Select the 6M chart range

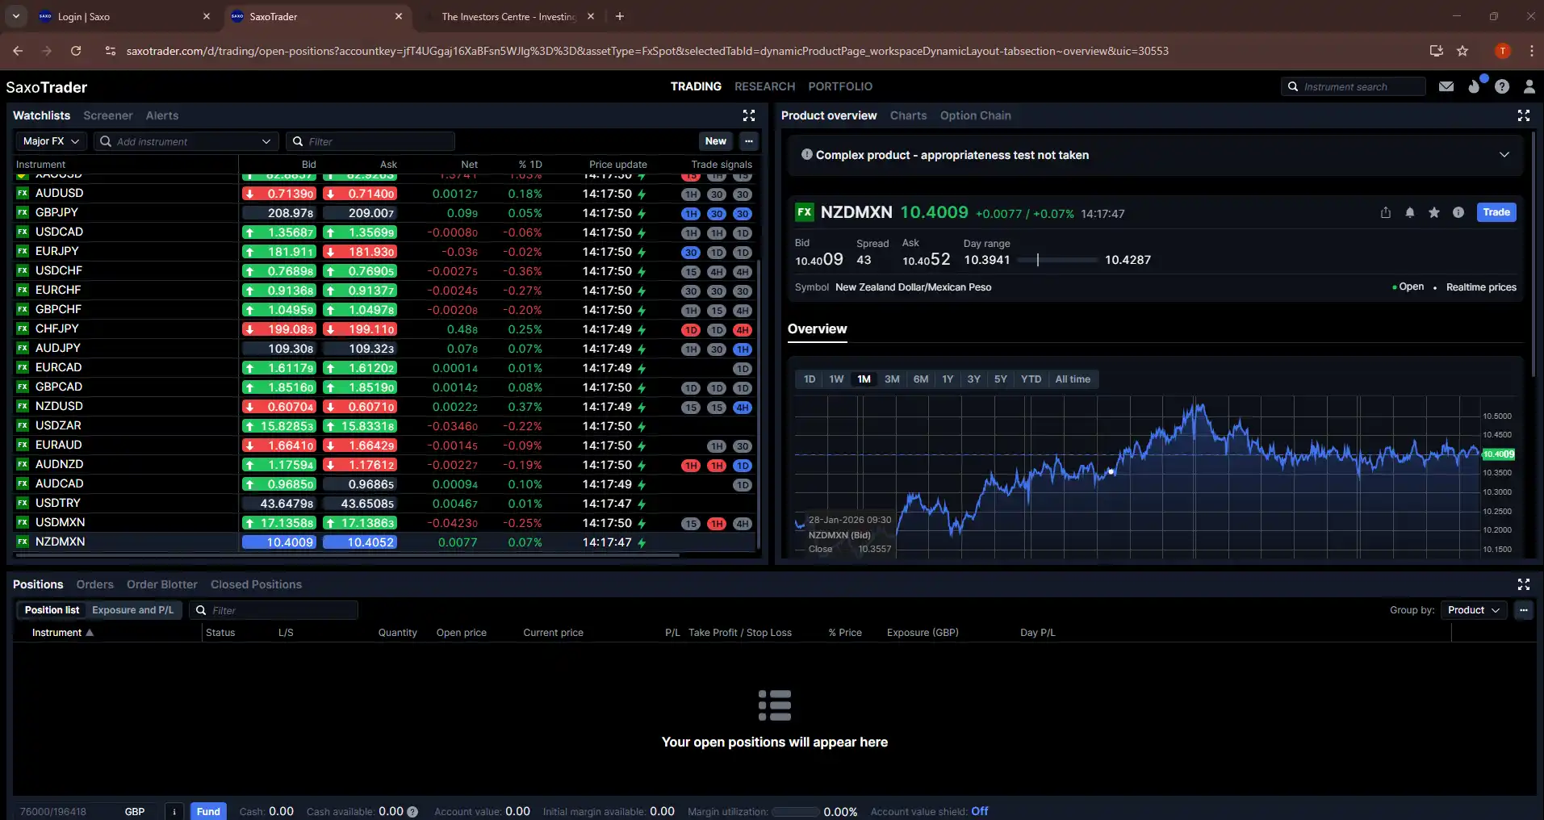pyautogui.click(x=921, y=379)
